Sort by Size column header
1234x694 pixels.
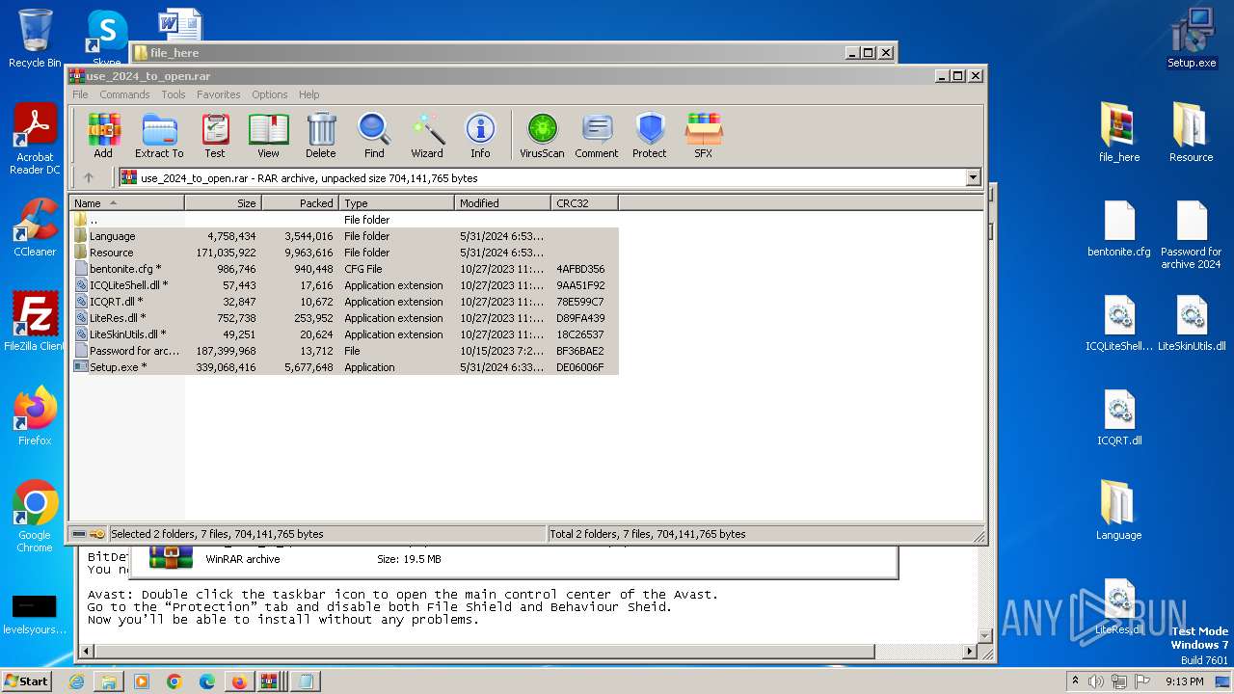[x=223, y=203]
